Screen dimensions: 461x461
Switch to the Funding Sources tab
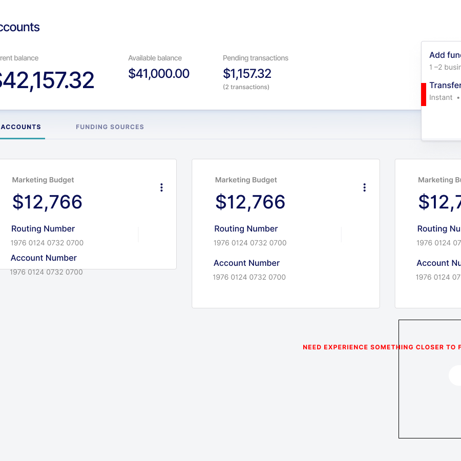tap(110, 127)
